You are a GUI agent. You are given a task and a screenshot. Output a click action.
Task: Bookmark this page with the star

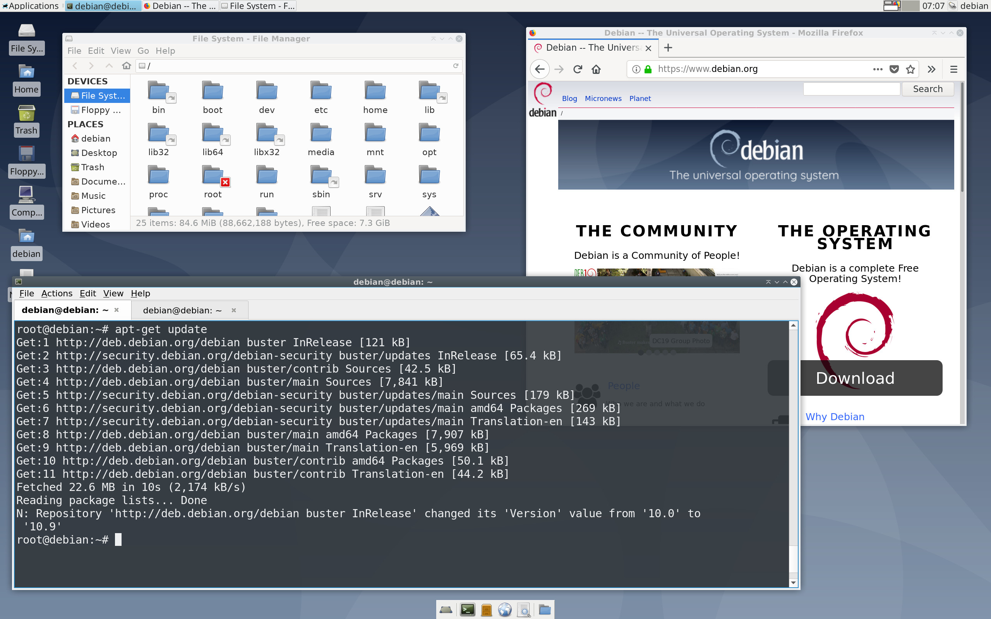click(x=910, y=69)
